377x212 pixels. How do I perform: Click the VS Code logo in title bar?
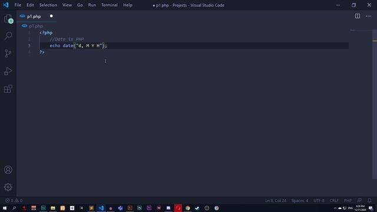coord(6,5)
